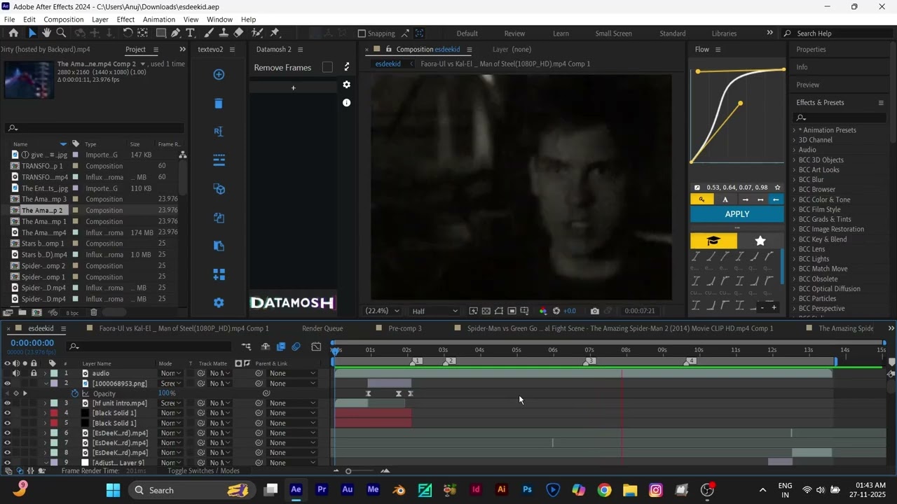Select the Roto Brush tool
This screenshot has width=897, height=504.
pyautogui.click(x=256, y=33)
